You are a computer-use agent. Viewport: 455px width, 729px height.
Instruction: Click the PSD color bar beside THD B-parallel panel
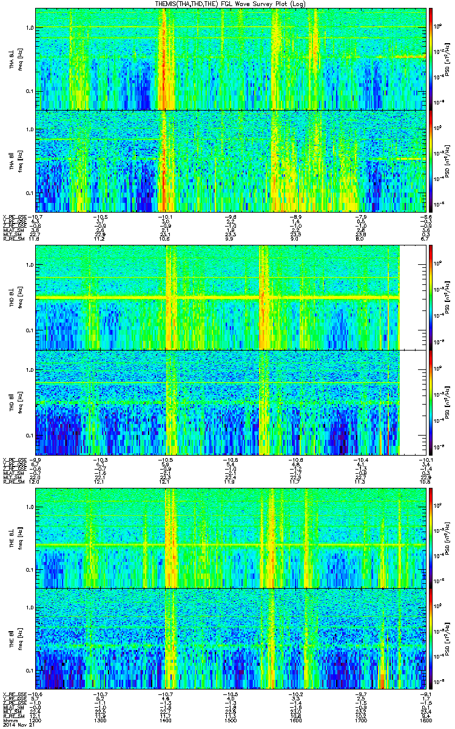[431, 402]
